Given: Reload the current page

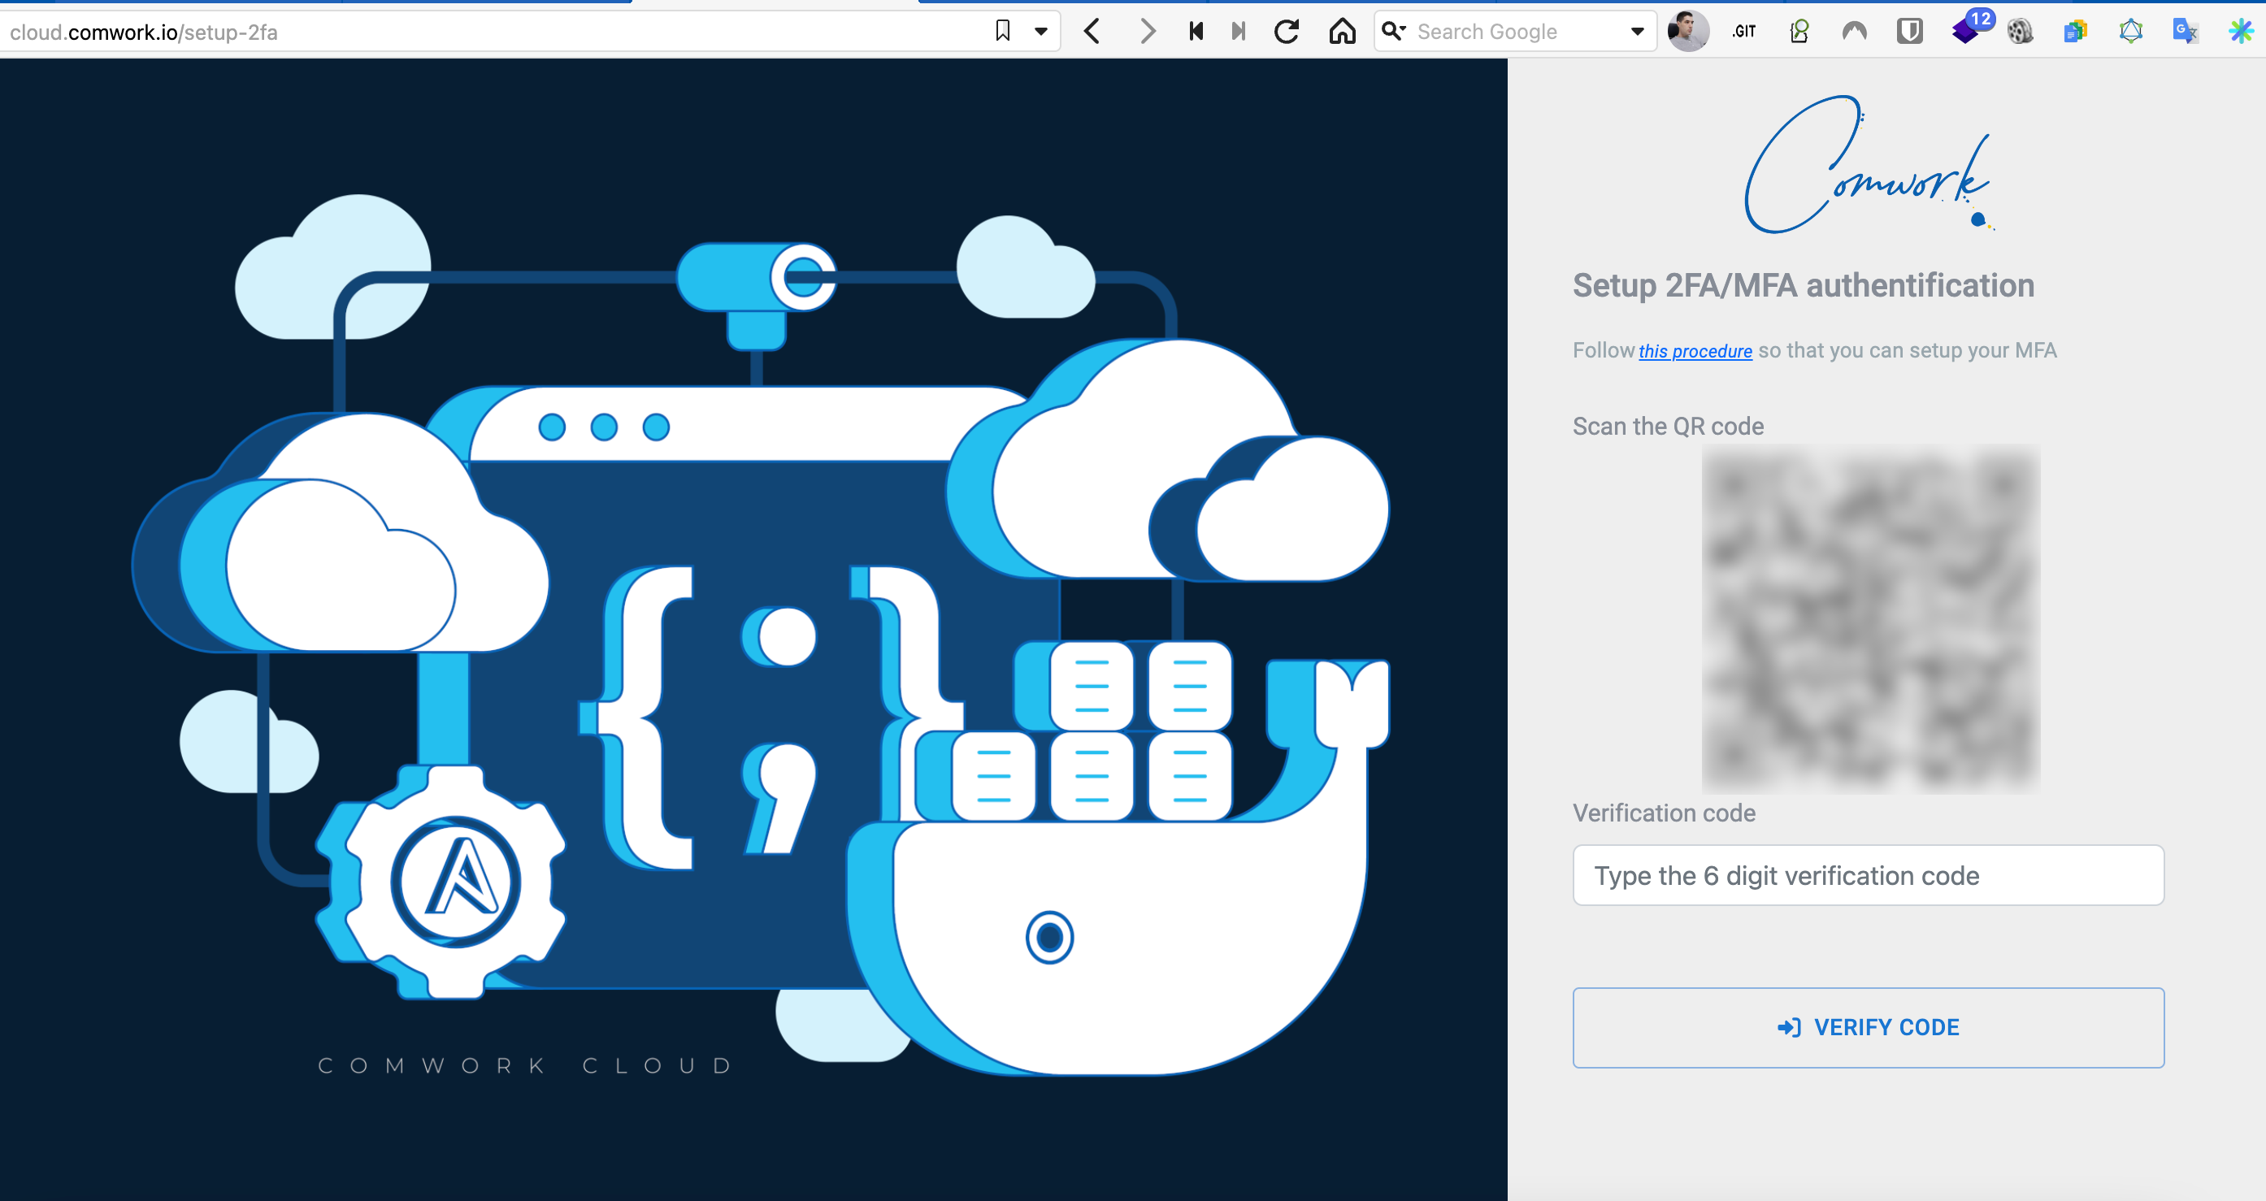Looking at the screenshot, I should [x=1287, y=32].
